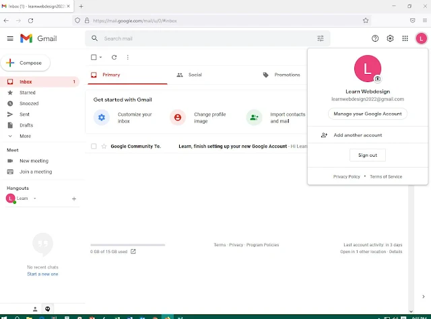Screen dimensions: 431x319
Task: Open the Details account activity link
Action: (395, 252)
